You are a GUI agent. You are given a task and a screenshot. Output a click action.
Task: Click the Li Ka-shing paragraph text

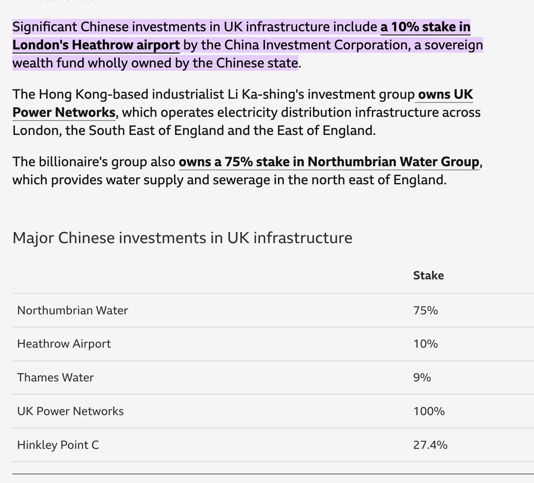coord(247,112)
